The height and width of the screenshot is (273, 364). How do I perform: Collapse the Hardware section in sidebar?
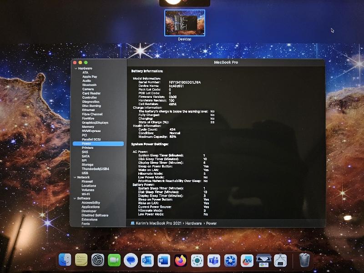click(x=76, y=68)
